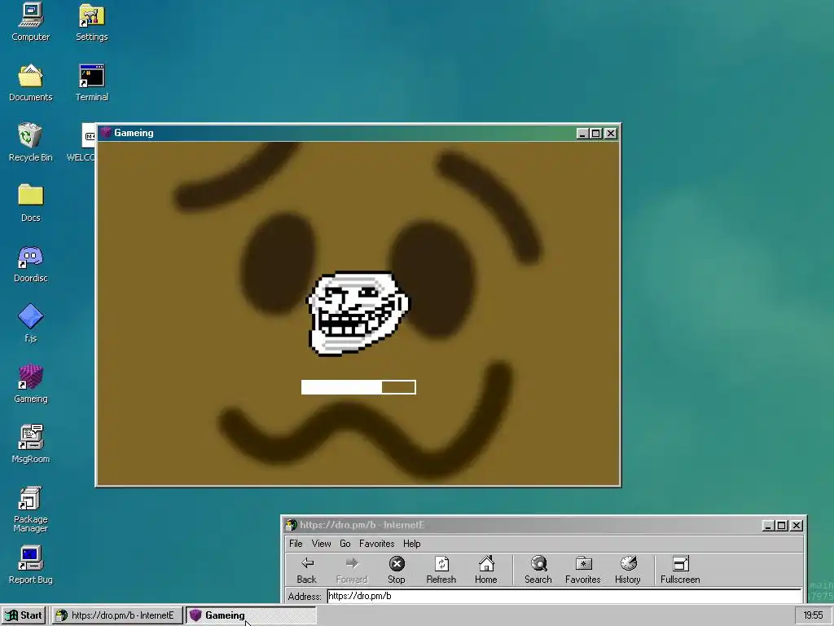The image size is (834, 626).
Task: Switch to InternetE taskbar button
Action: coord(117,615)
